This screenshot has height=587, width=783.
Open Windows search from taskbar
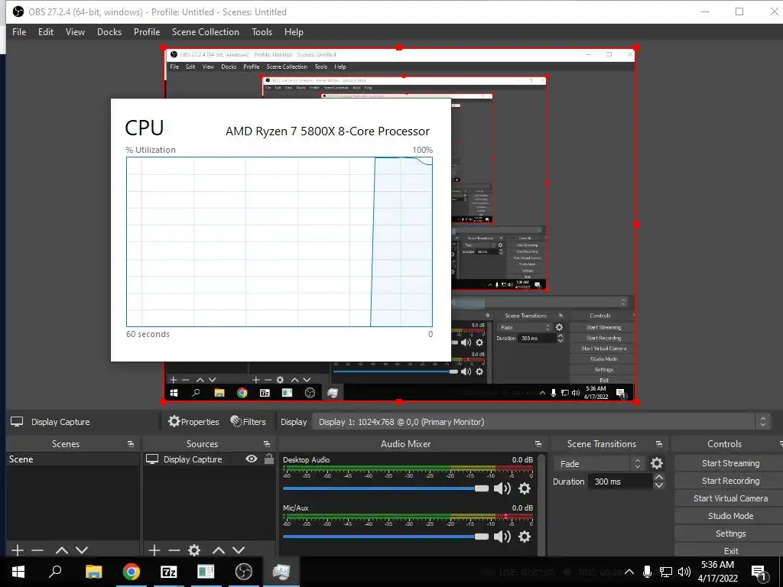pyautogui.click(x=55, y=572)
